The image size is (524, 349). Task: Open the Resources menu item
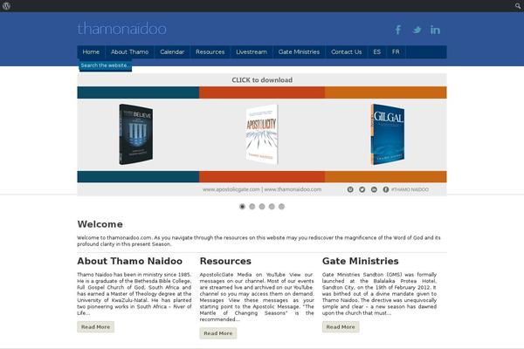tap(210, 52)
